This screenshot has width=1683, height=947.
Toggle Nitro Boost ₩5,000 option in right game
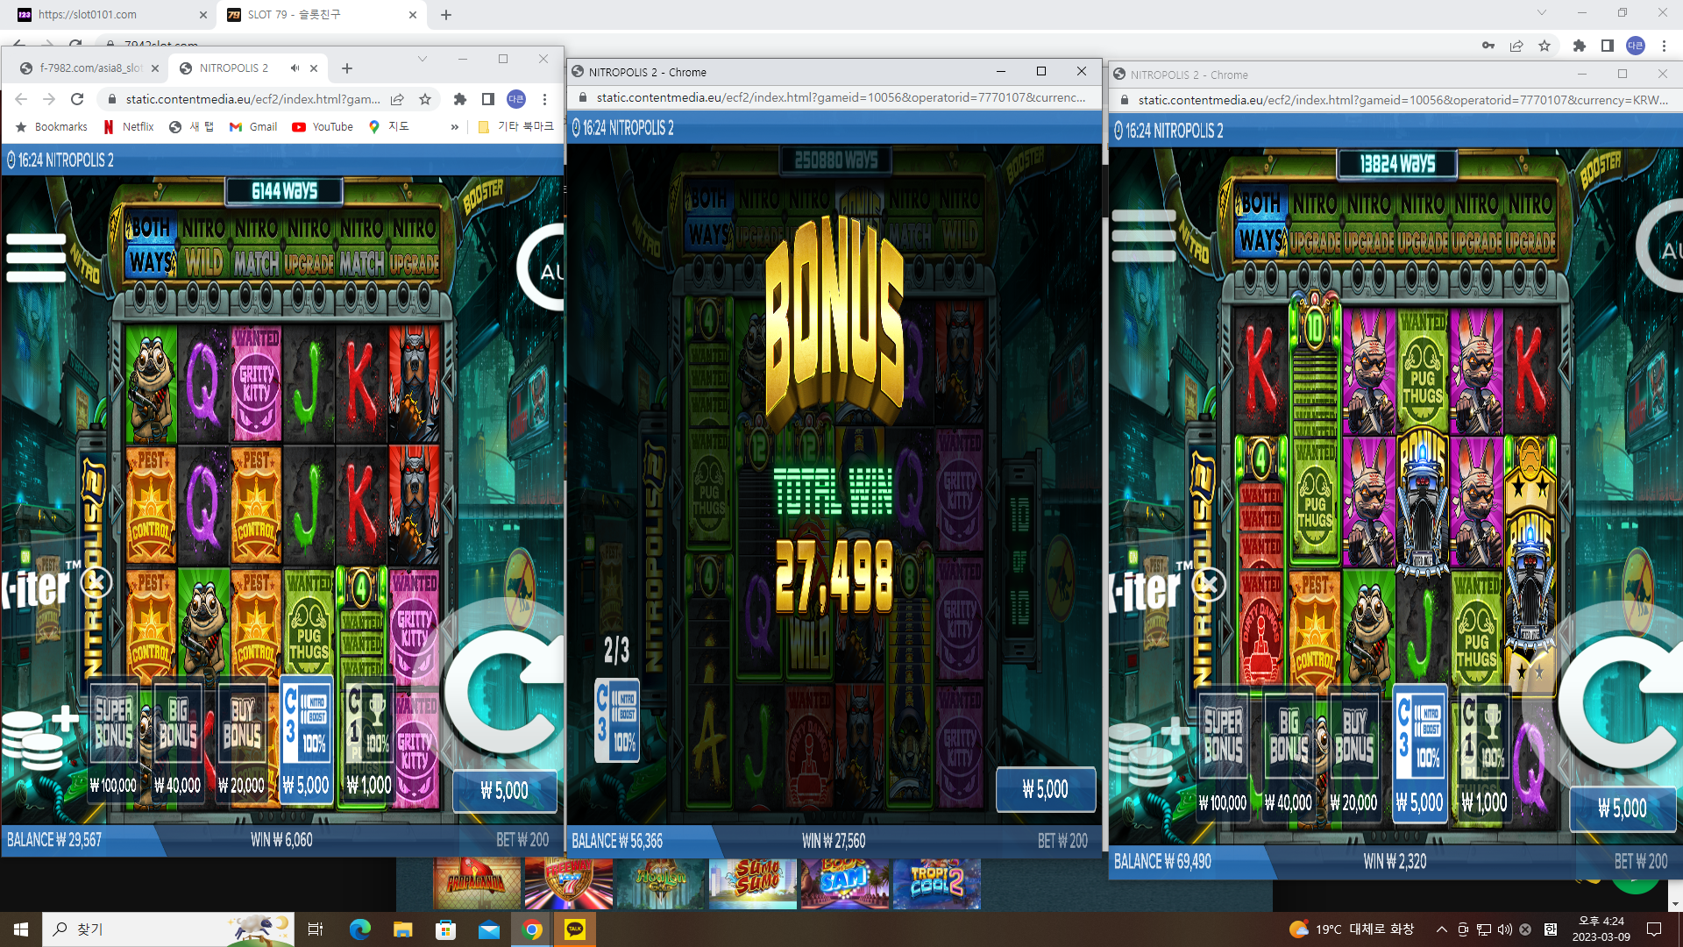1420,752
